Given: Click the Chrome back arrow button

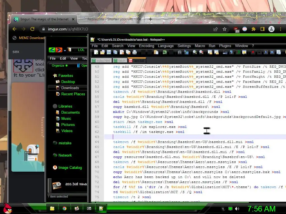Looking at the screenshot, I should [x=15, y=29].
